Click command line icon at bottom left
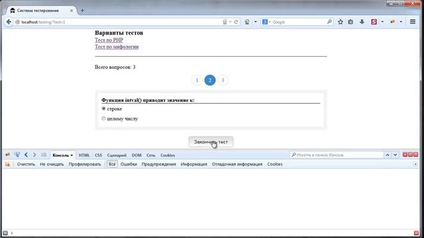Image resolution: width=424 pixels, height=238 pixels. pos(5,233)
